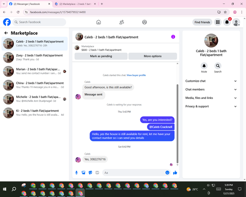Open the Michelle conversation
Screen dimensions: 246x197
(x=34, y=99)
